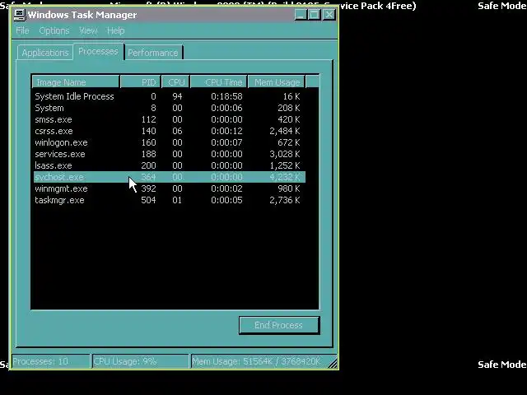Select the taskmgr.exe process
The height and width of the screenshot is (395, 527).
pyautogui.click(x=170, y=200)
